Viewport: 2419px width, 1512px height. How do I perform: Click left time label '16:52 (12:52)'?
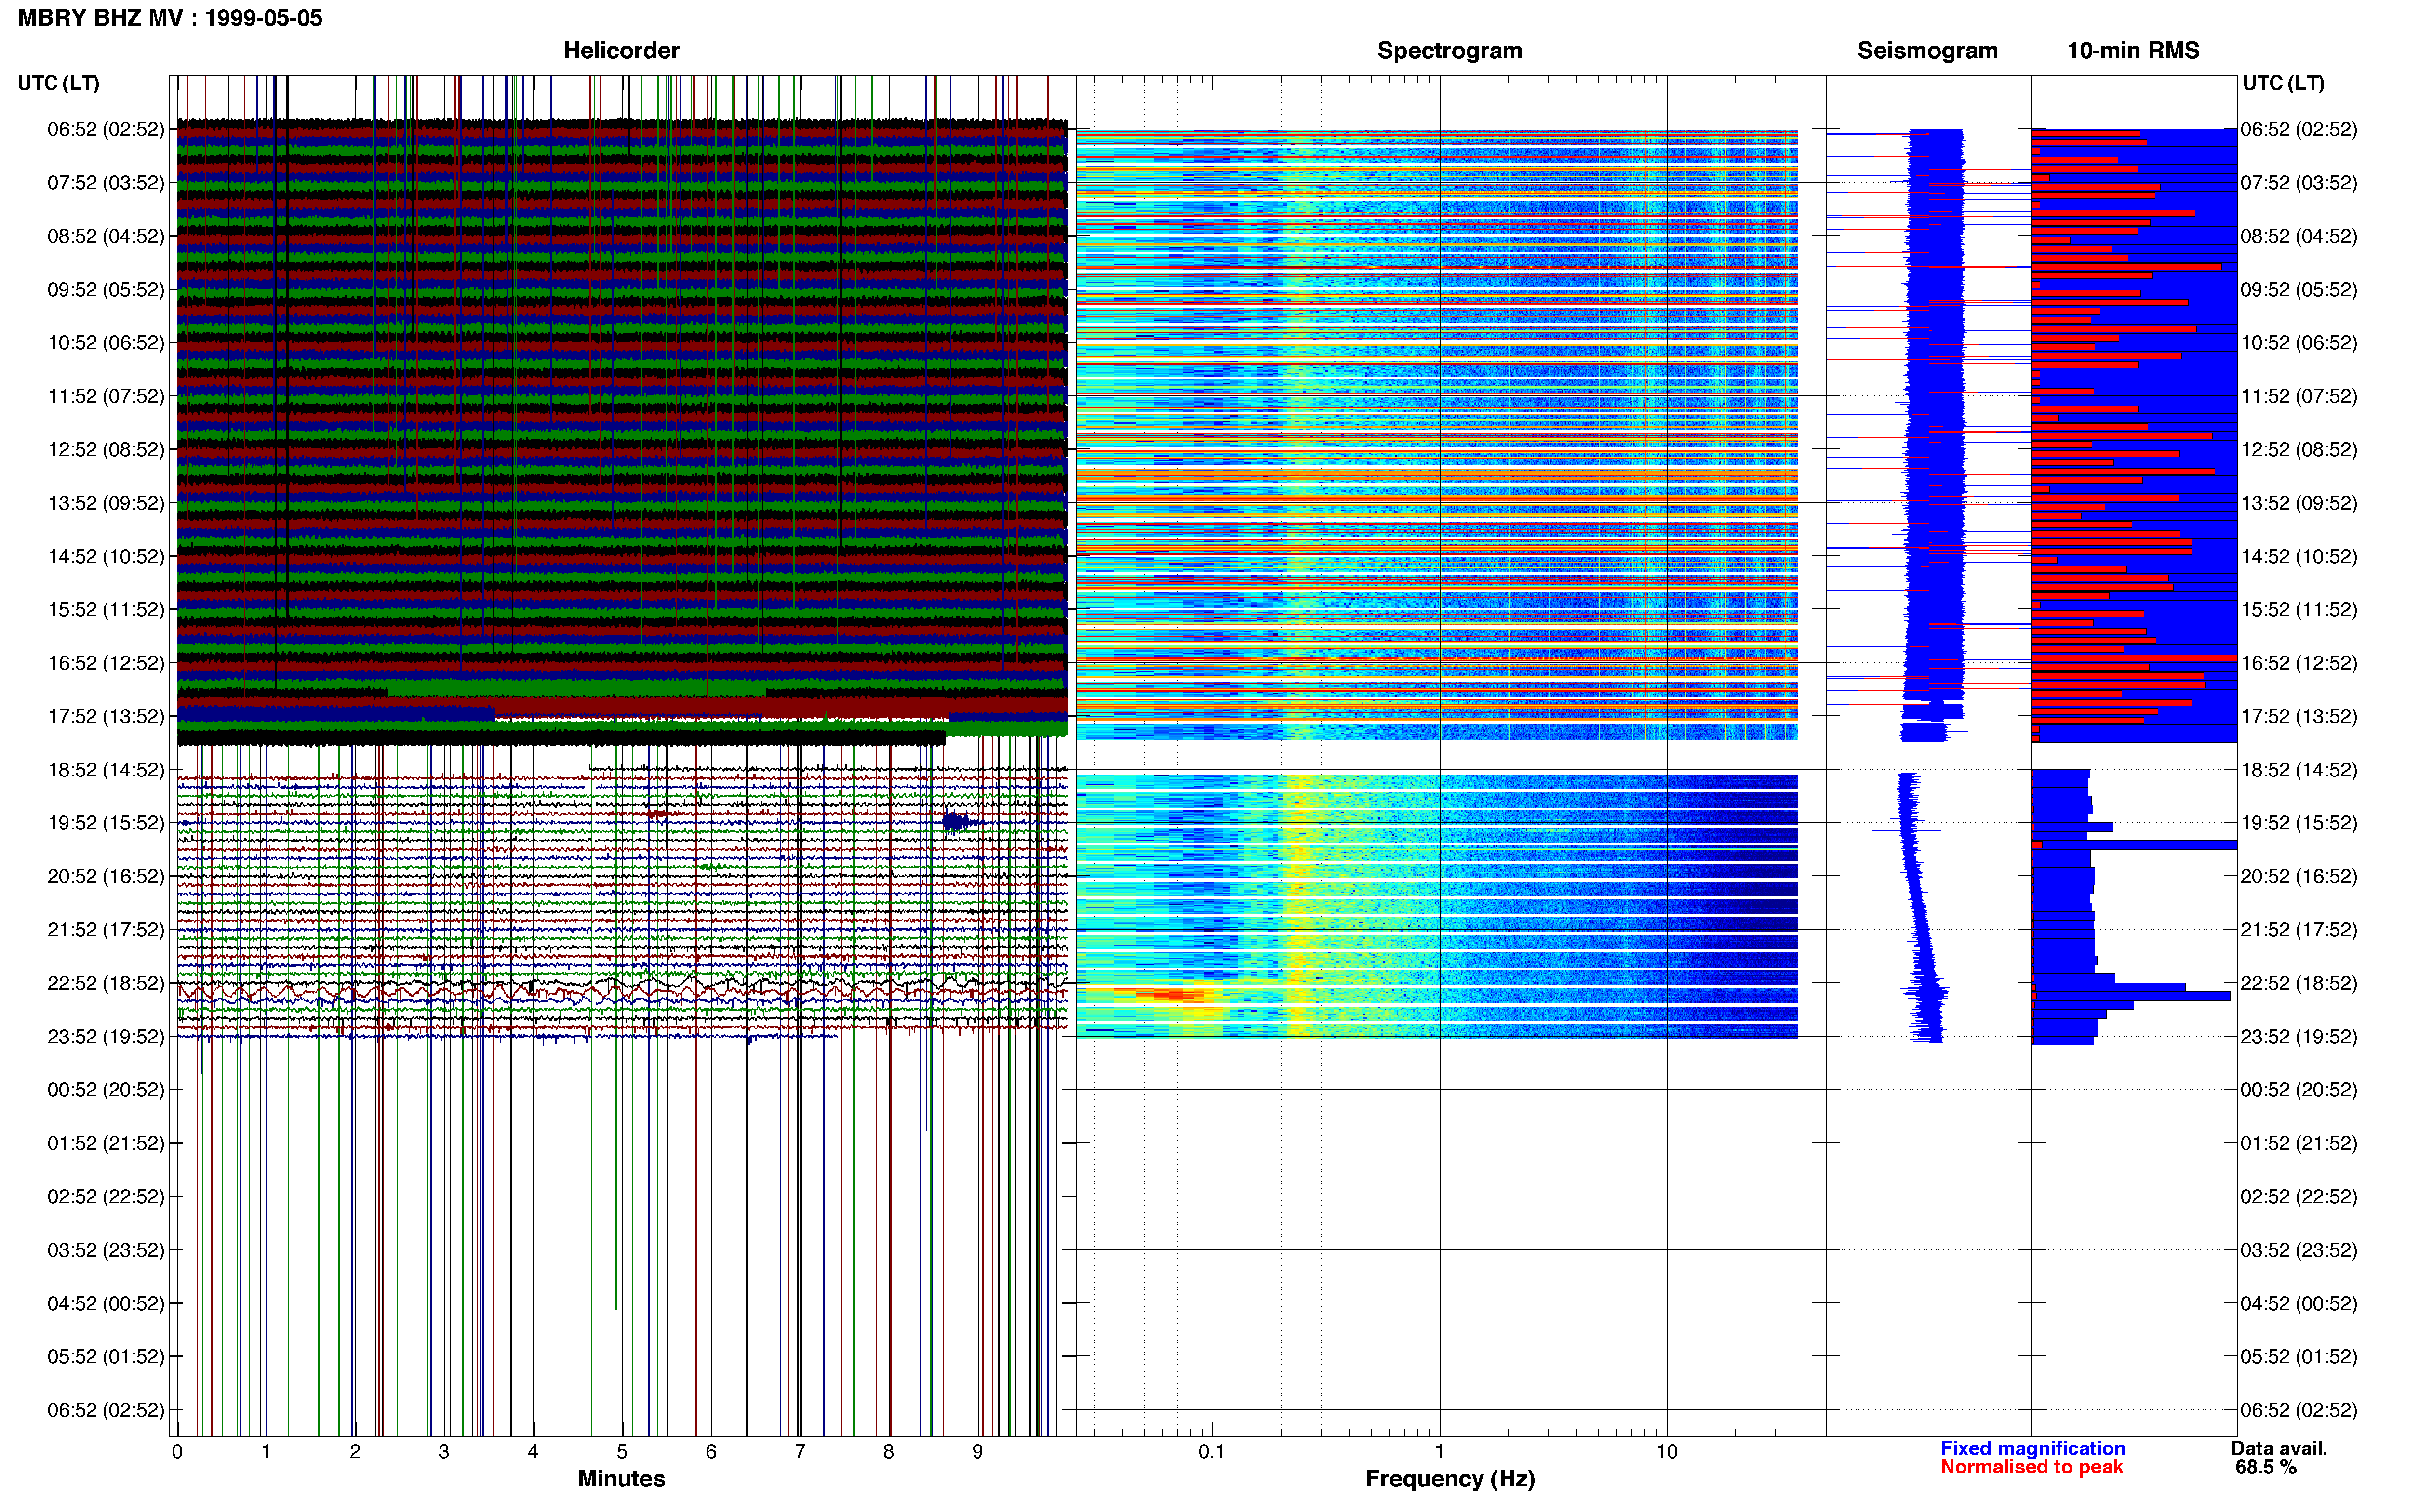[105, 662]
